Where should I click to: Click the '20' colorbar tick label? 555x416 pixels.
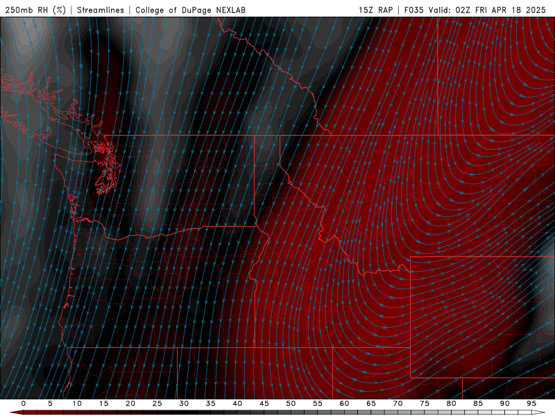pyautogui.click(x=130, y=404)
